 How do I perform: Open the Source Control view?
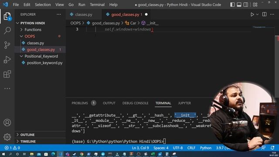[7, 45]
